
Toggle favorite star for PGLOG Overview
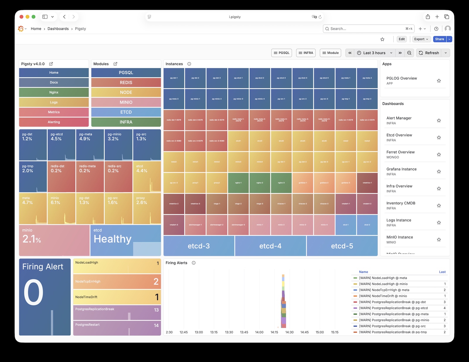[439, 81]
